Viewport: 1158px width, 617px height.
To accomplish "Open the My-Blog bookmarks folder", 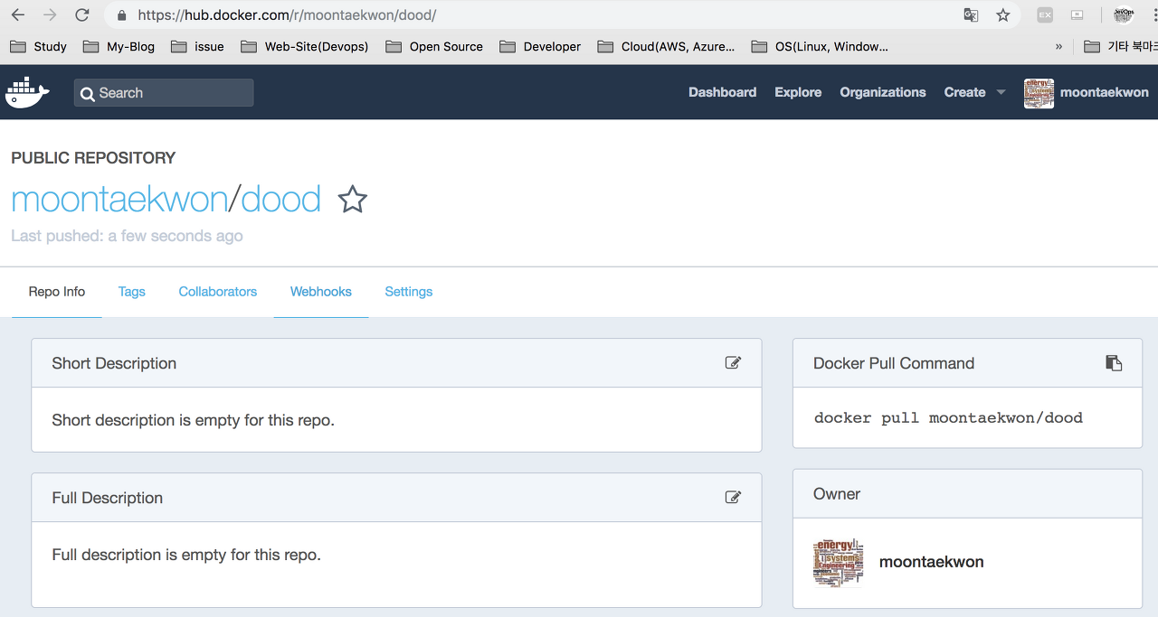I will pos(119,47).
